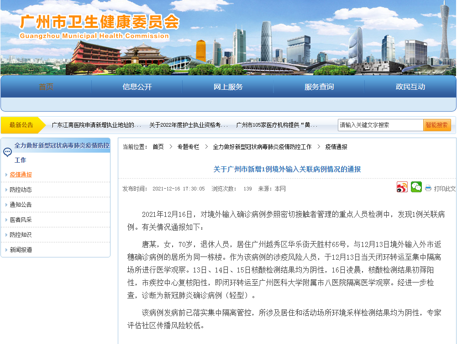Click arrow bullet beside 新闻报道
The width and height of the screenshot is (457, 344).
pyautogui.click(x=6, y=250)
